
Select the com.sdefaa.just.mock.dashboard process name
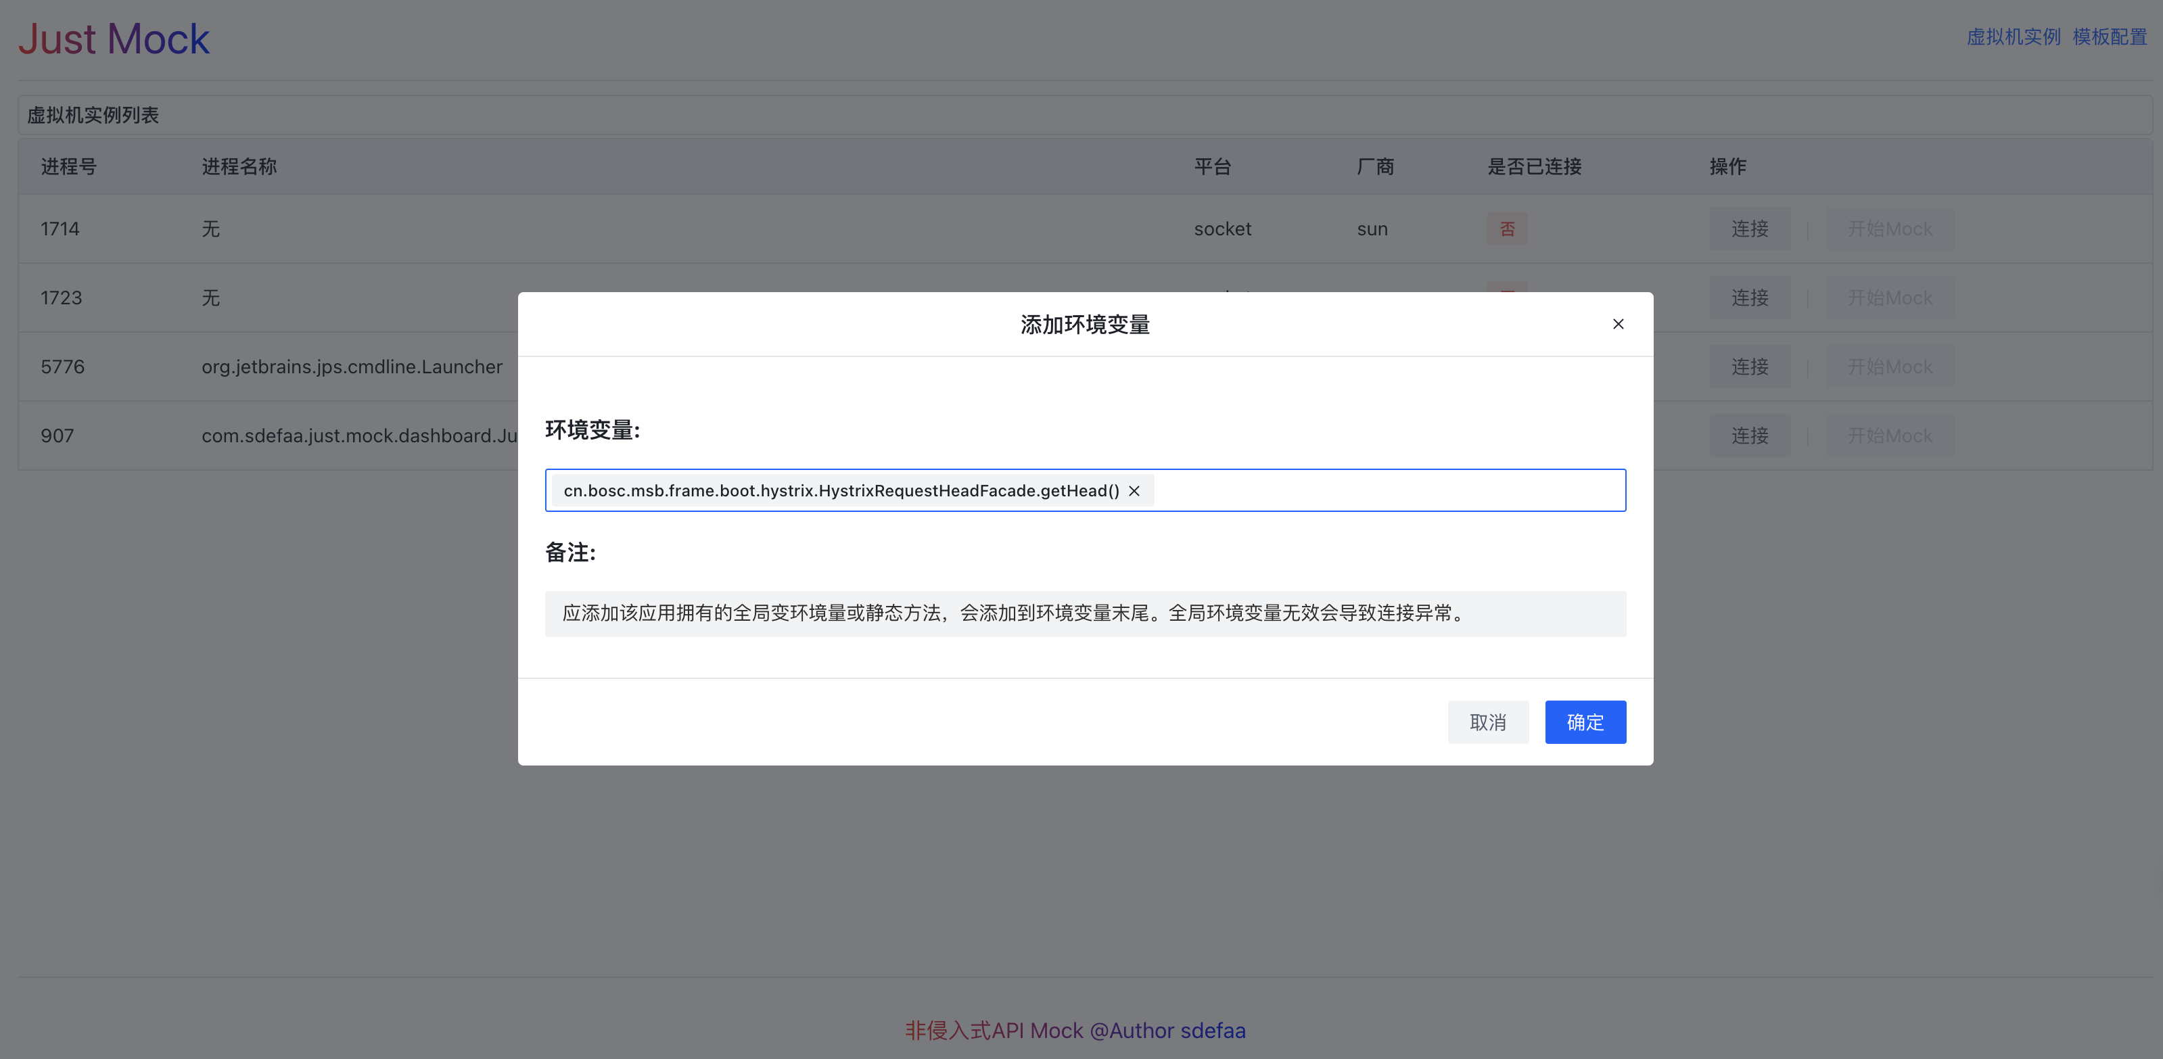click(359, 436)
